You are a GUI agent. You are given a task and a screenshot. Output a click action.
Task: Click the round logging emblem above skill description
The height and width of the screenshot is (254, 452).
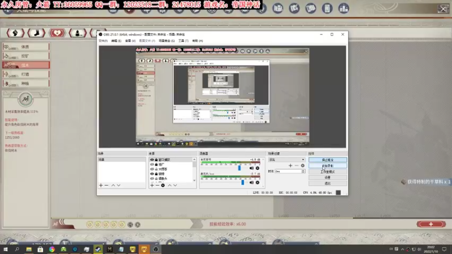click(25, 99)
